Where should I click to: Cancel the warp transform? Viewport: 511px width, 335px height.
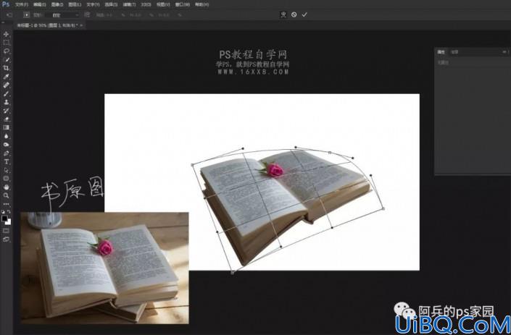[x=294, y=14]
